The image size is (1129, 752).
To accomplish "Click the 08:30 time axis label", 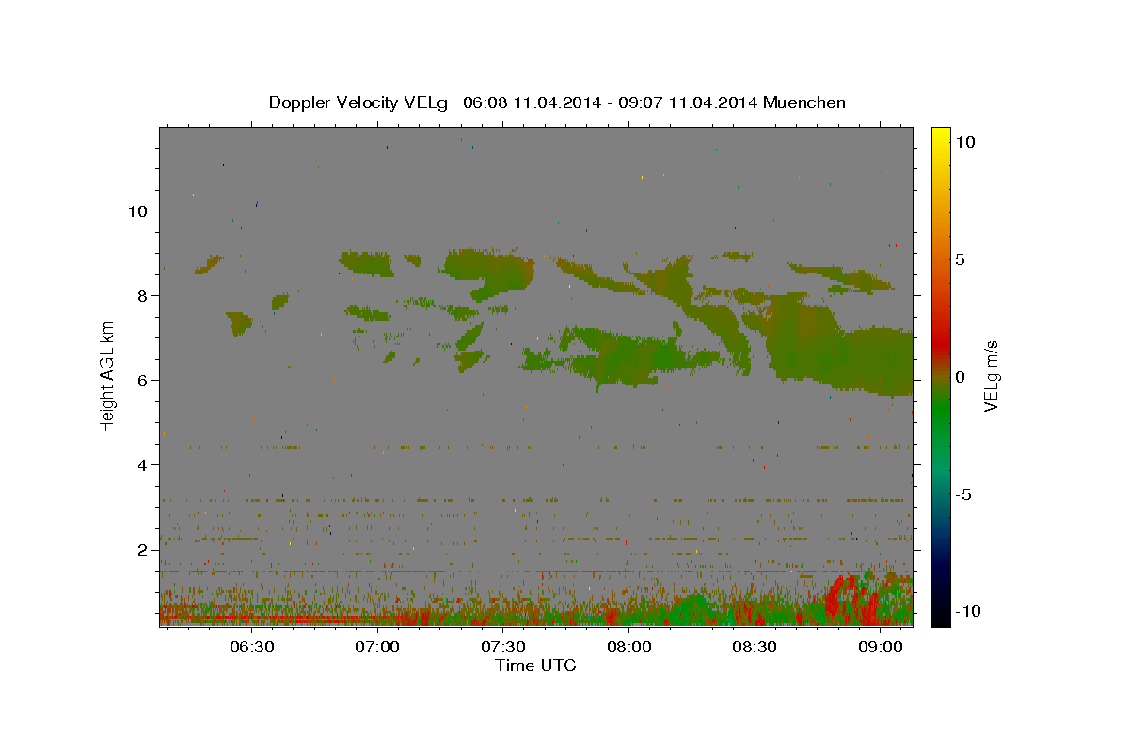I will [755, 647].
